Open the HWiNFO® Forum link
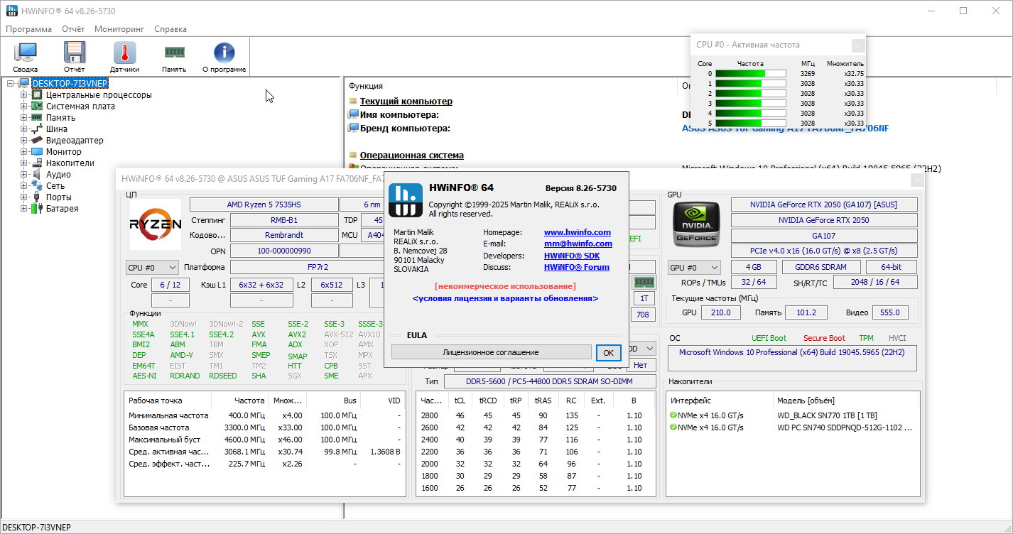 [577, 267]
